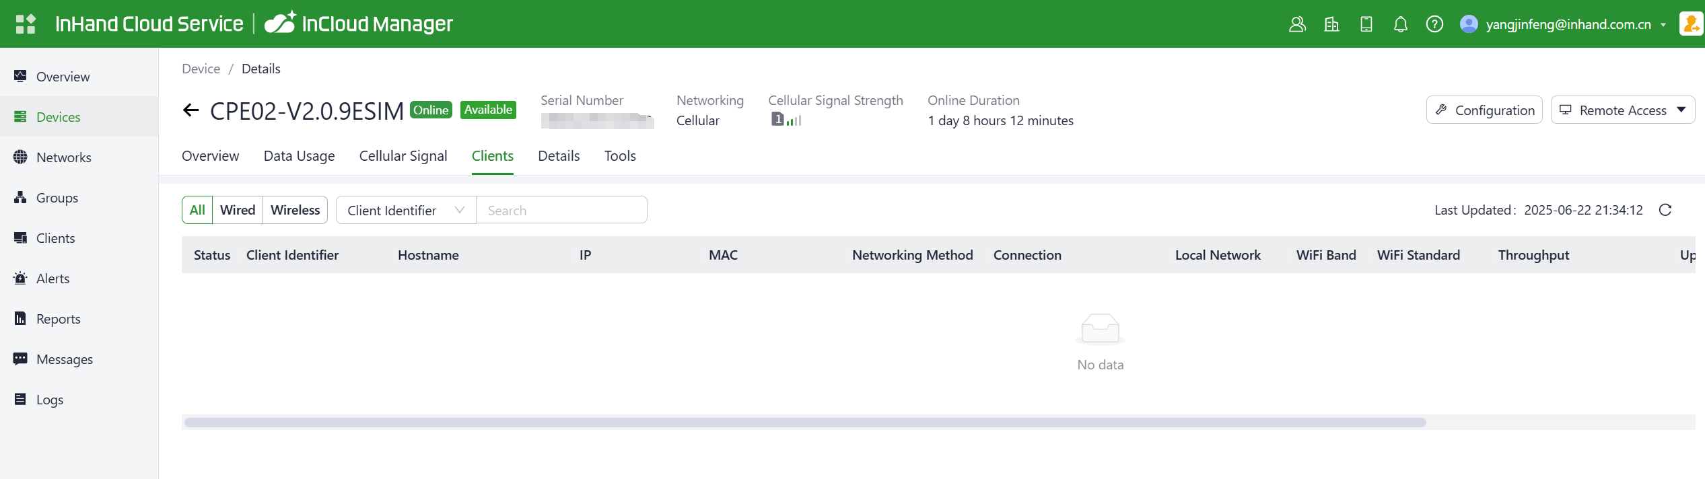Viewport: 1705px width, 479px height.
Task: Open the user account icon in header
Action: (x=1297, y=24)
